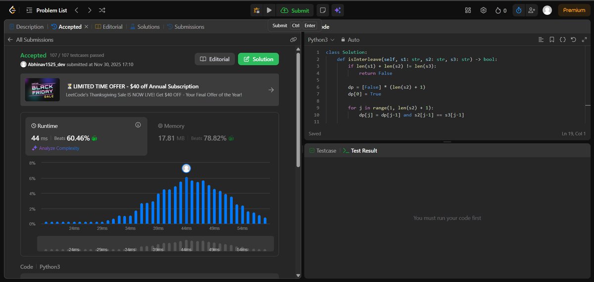Screen dimensions: 594x282
Task: Pick a random problem shuffle icon
Action: 102,10
